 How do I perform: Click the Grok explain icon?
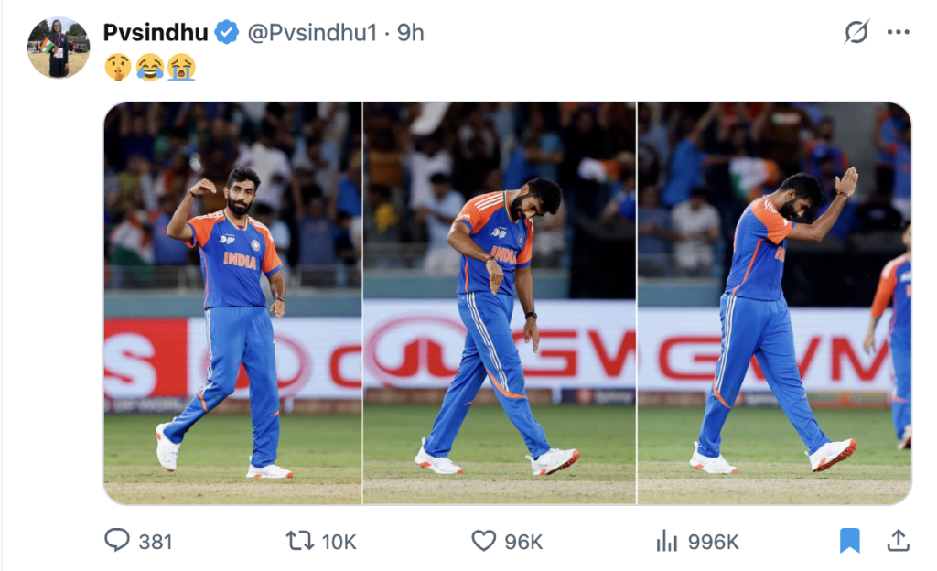pos(856,33)
